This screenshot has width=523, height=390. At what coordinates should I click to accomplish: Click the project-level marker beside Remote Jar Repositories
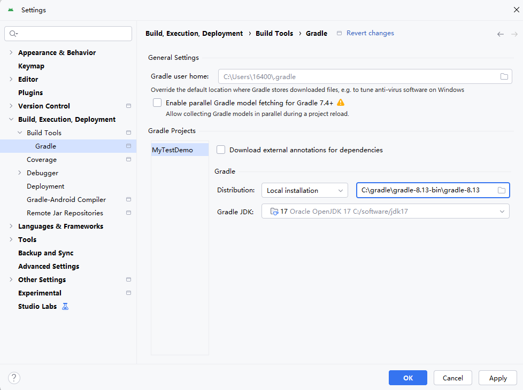(x=128, y=213)
